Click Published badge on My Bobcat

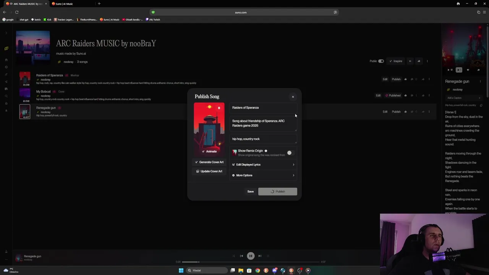[393, 95]
